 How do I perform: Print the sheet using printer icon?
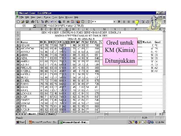33,22
